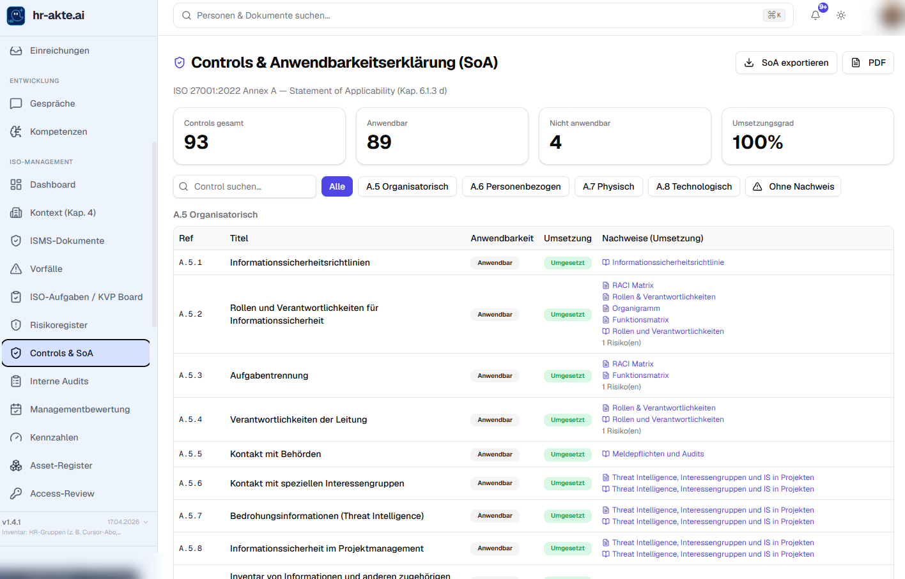Click shield icon next to page title

coord(180,63)
